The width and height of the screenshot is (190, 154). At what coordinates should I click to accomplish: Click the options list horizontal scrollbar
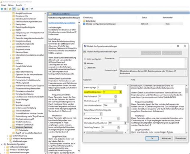(105, 133)
